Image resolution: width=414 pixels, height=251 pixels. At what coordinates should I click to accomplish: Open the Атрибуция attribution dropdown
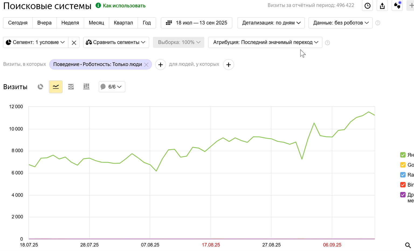[x=265, y=42]
